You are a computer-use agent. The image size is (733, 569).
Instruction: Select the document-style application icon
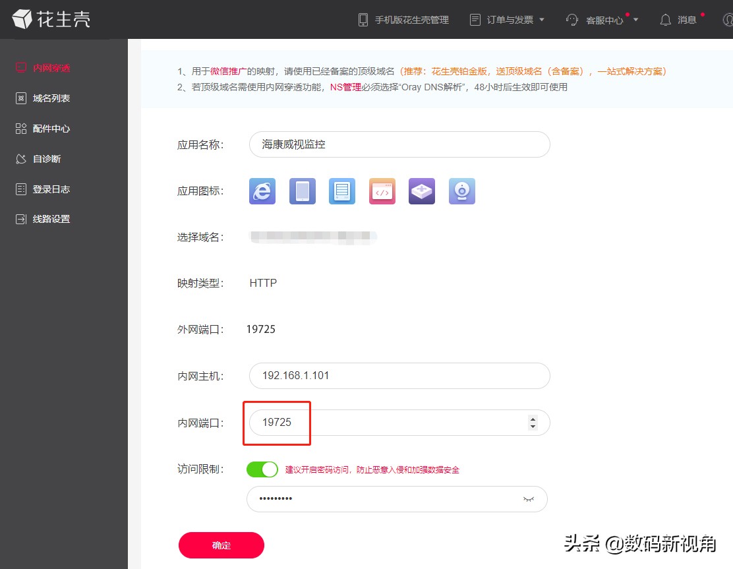click(342, 191)
